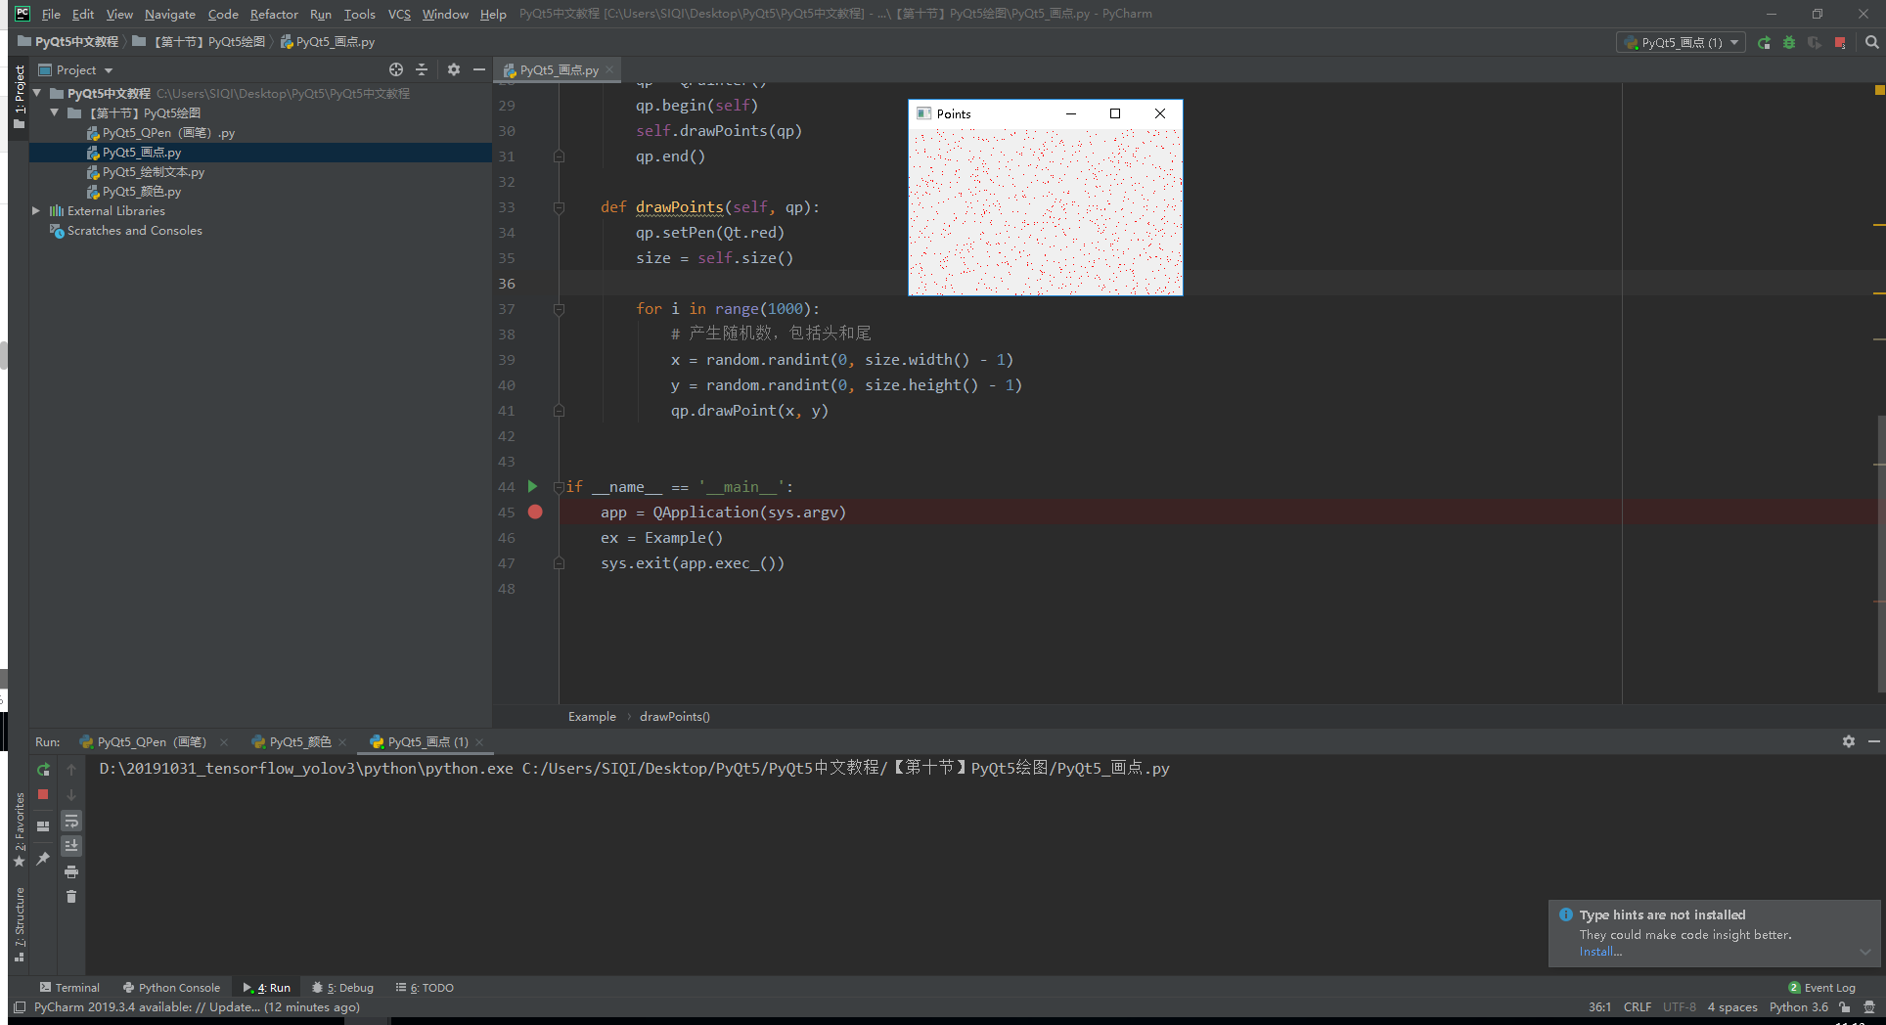Change line separator via CRLF indicator
The height and width of the screenshot is (1025, 1886).
click(1638, 1007)
